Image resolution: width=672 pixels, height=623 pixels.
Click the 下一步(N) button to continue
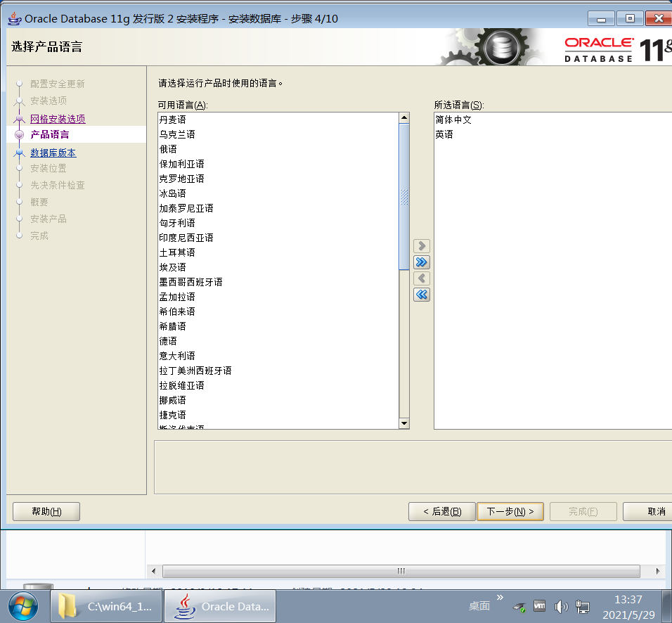tap(510, 511)
